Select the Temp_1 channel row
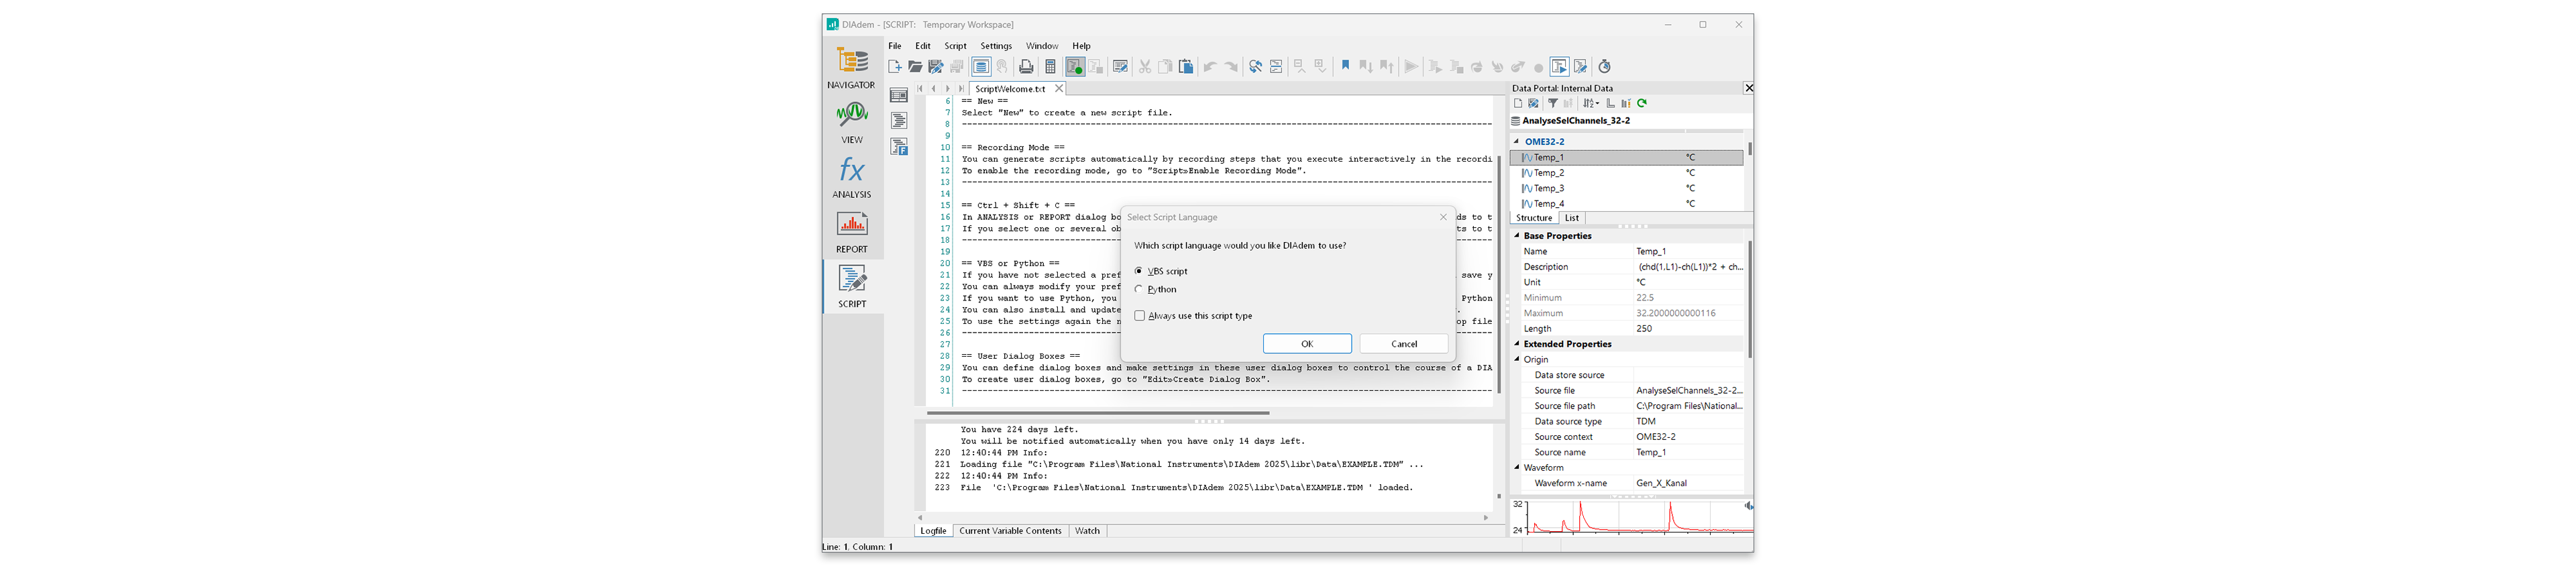Image resolution: width=2576 pixels, height=566 pixels. tap(1626, 157)
